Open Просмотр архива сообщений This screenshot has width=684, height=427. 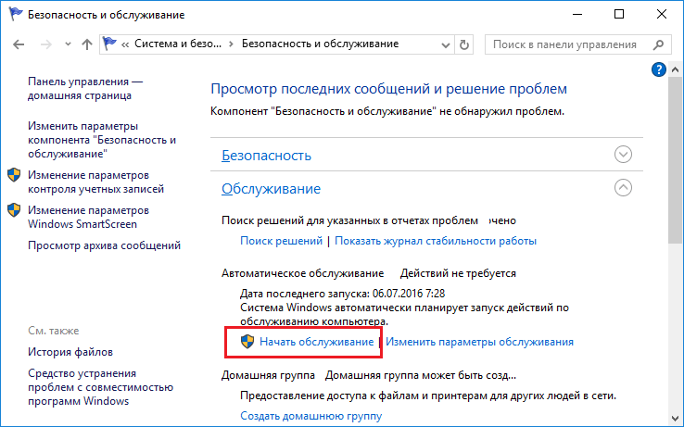pyautogui.click(x=104, y=245)
